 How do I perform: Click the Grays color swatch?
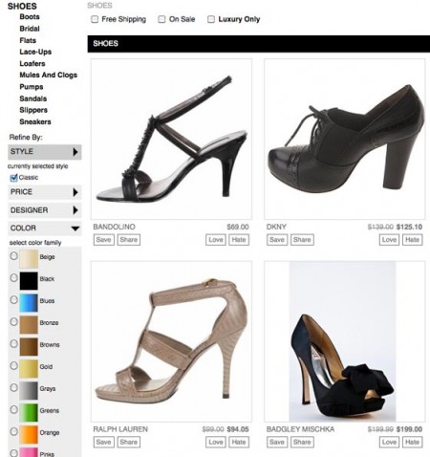coord(29,391)
